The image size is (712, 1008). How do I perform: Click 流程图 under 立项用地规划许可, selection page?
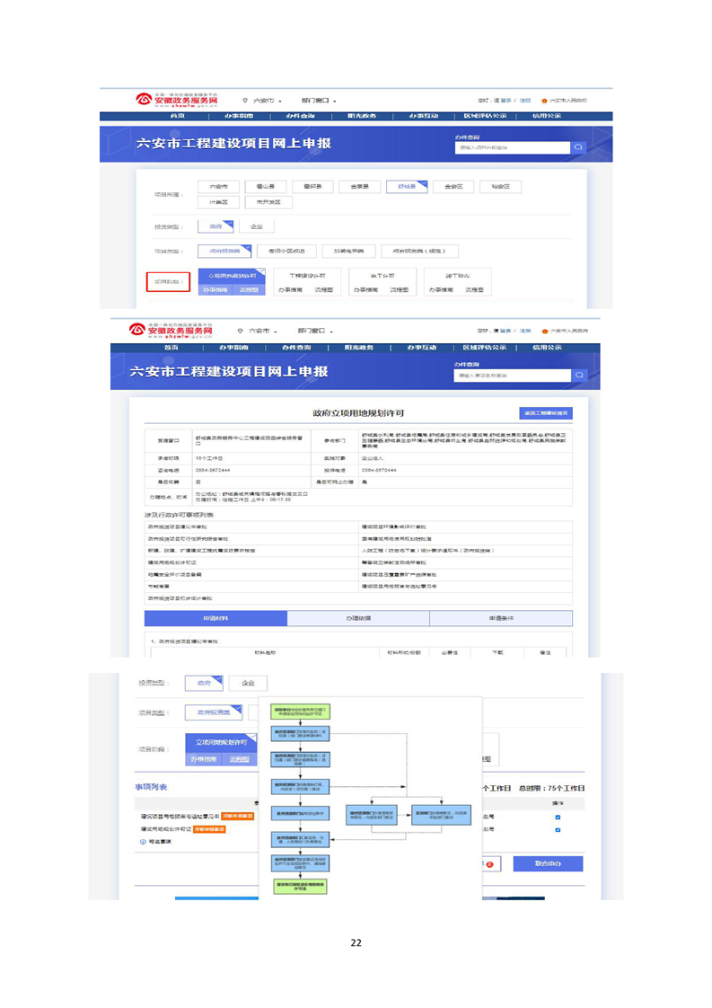point(249,290)
